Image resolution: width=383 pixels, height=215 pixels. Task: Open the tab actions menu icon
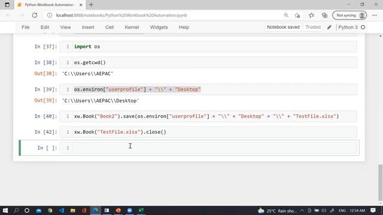[x=7, y=5]
